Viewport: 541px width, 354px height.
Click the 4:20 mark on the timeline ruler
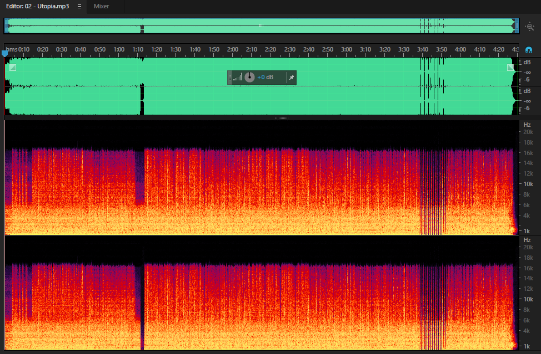click(499, 49)
